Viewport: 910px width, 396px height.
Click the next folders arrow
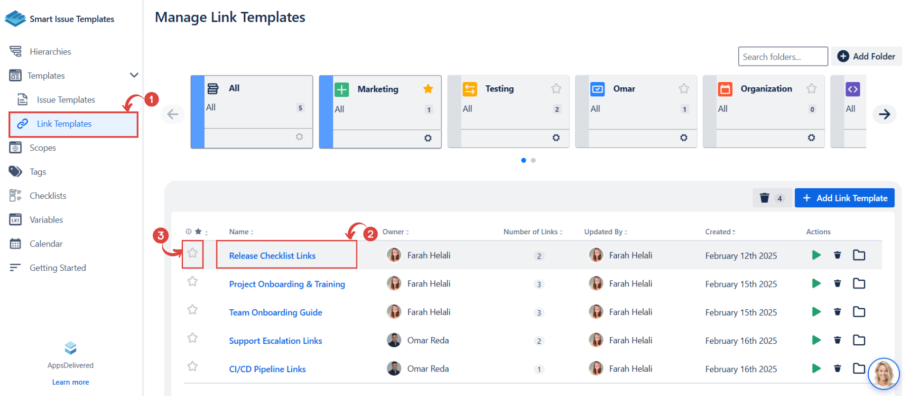884,114
